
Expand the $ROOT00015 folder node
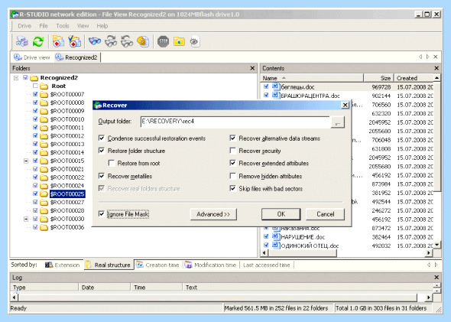point(26,161)
